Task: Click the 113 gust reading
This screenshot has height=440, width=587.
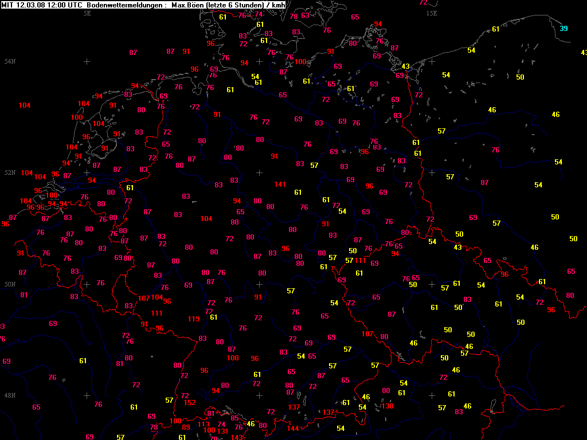Action: point(204,425)
